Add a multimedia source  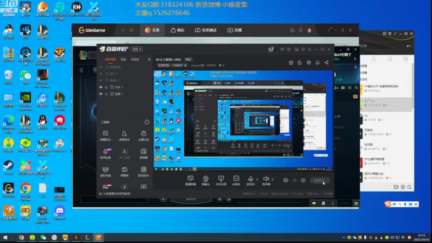coord(237,180)
